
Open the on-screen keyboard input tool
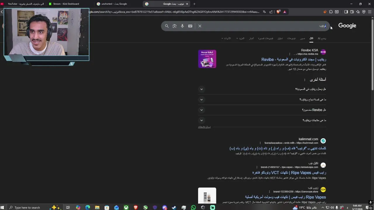(x=190, y=26)
